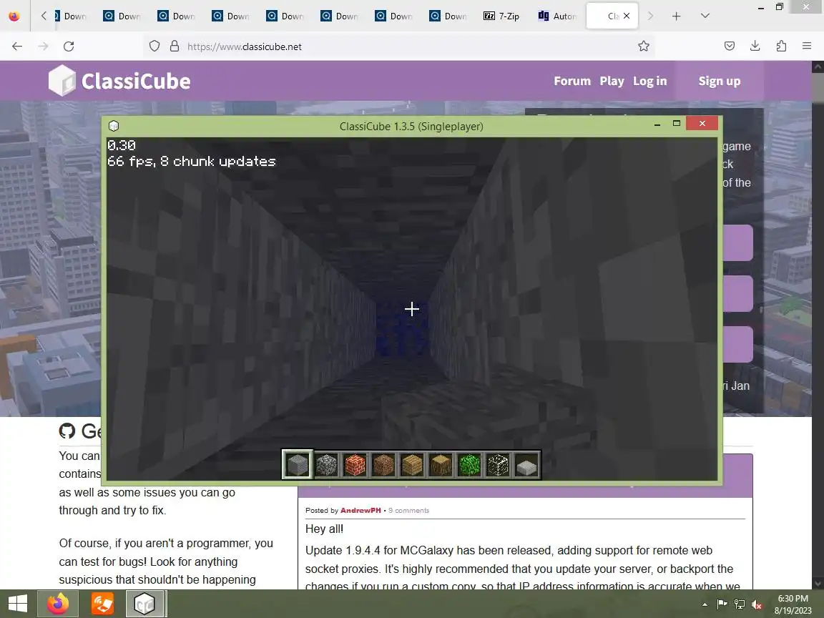This screenshot has height=618, width=824.
Task: Open the tracking protection shield icon
Action: click(154, 46)
